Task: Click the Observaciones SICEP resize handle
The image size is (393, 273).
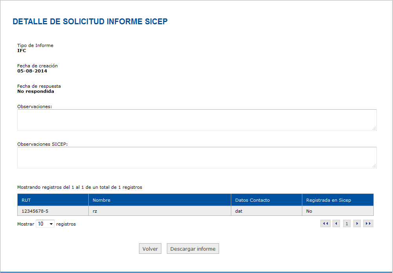Action: (374, 166)
